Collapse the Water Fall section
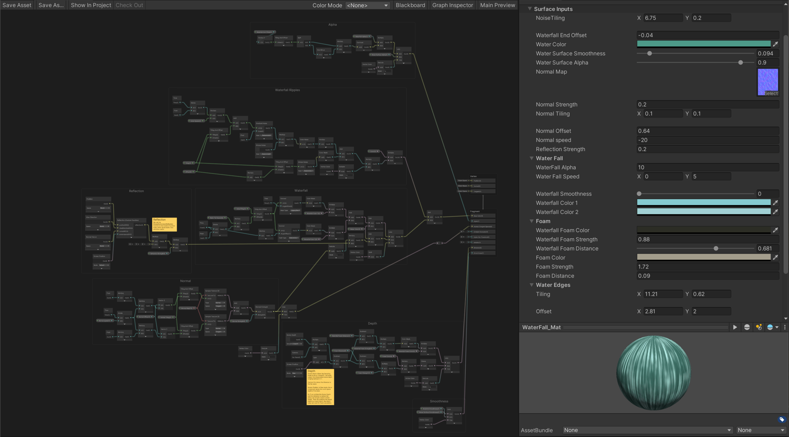Image resolution: width=789 pixels, height=437 pixels. click(532, 158)
